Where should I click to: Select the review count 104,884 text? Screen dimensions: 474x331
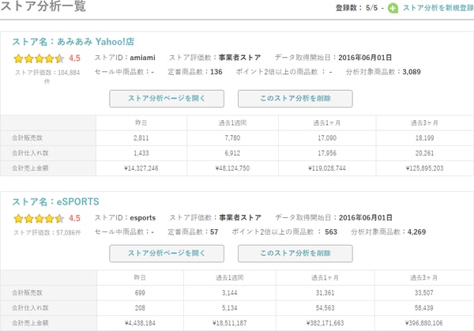tap(69, 73)
